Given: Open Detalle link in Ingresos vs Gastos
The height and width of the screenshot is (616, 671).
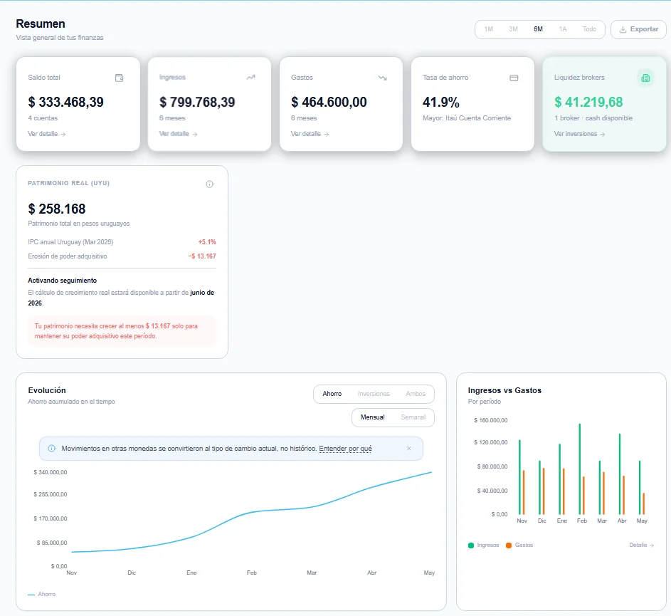Looking at the screenshot, I should 642,545.
